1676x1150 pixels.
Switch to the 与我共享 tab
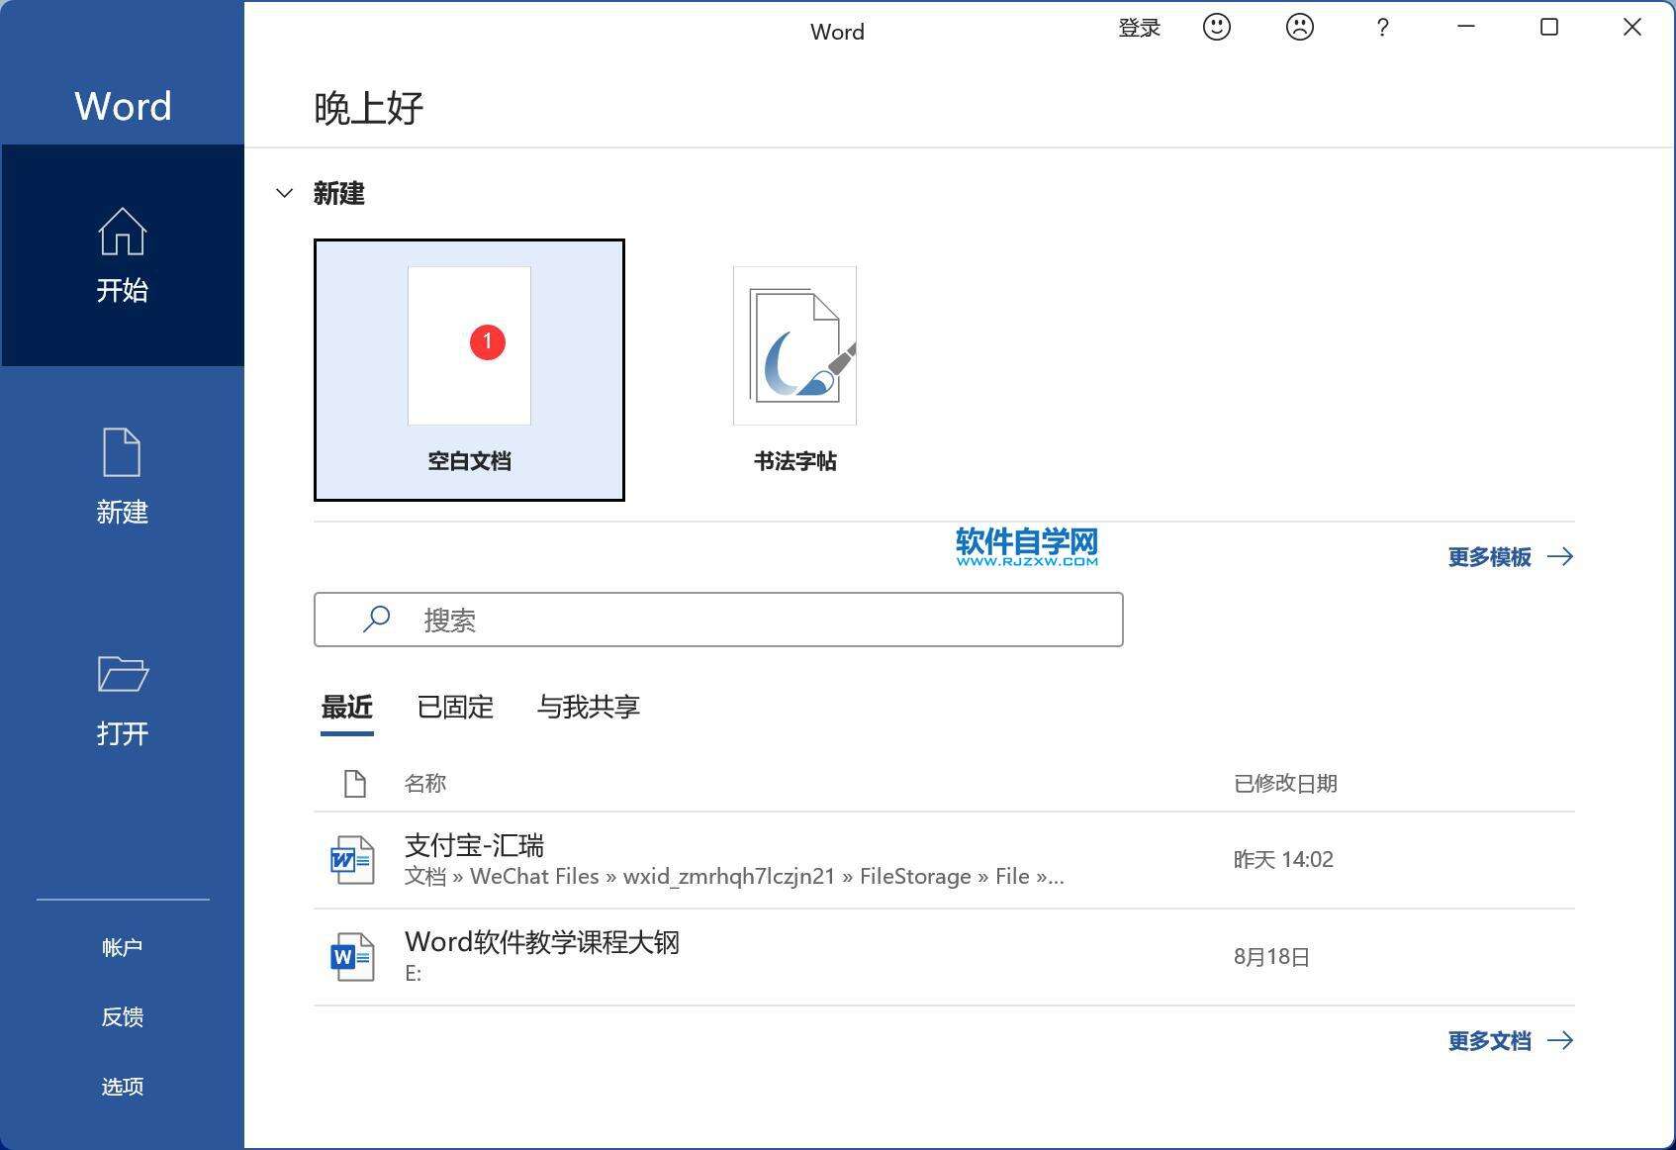(x=589, y=707)
